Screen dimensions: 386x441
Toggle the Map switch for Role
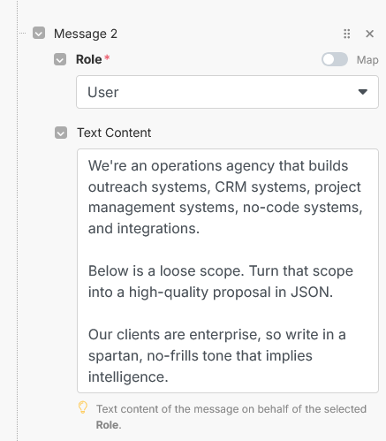pyautogui.click(x=335, y=59)
